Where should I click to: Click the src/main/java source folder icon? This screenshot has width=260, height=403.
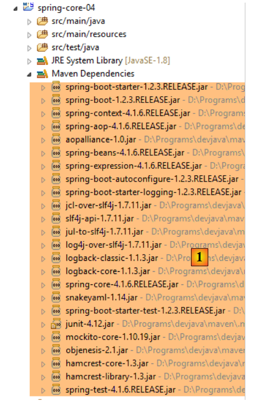(x=42, y=21)
